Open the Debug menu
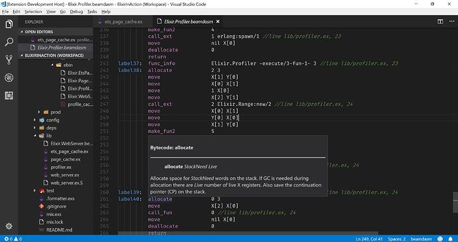 76,12
